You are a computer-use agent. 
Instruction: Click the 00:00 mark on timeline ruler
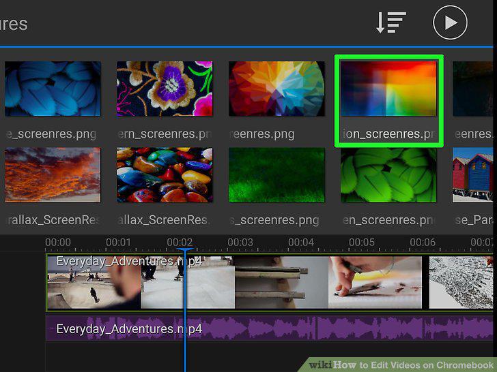coord(58,243)
